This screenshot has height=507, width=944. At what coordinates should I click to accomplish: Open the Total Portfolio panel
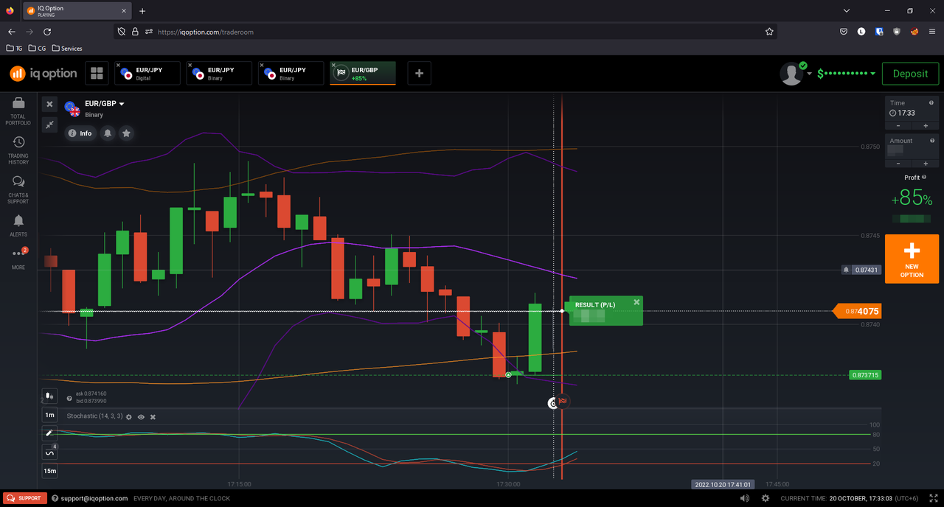(18, 111)
